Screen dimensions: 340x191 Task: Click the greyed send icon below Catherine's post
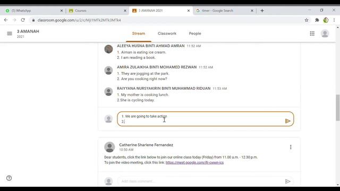pos(287,181)
